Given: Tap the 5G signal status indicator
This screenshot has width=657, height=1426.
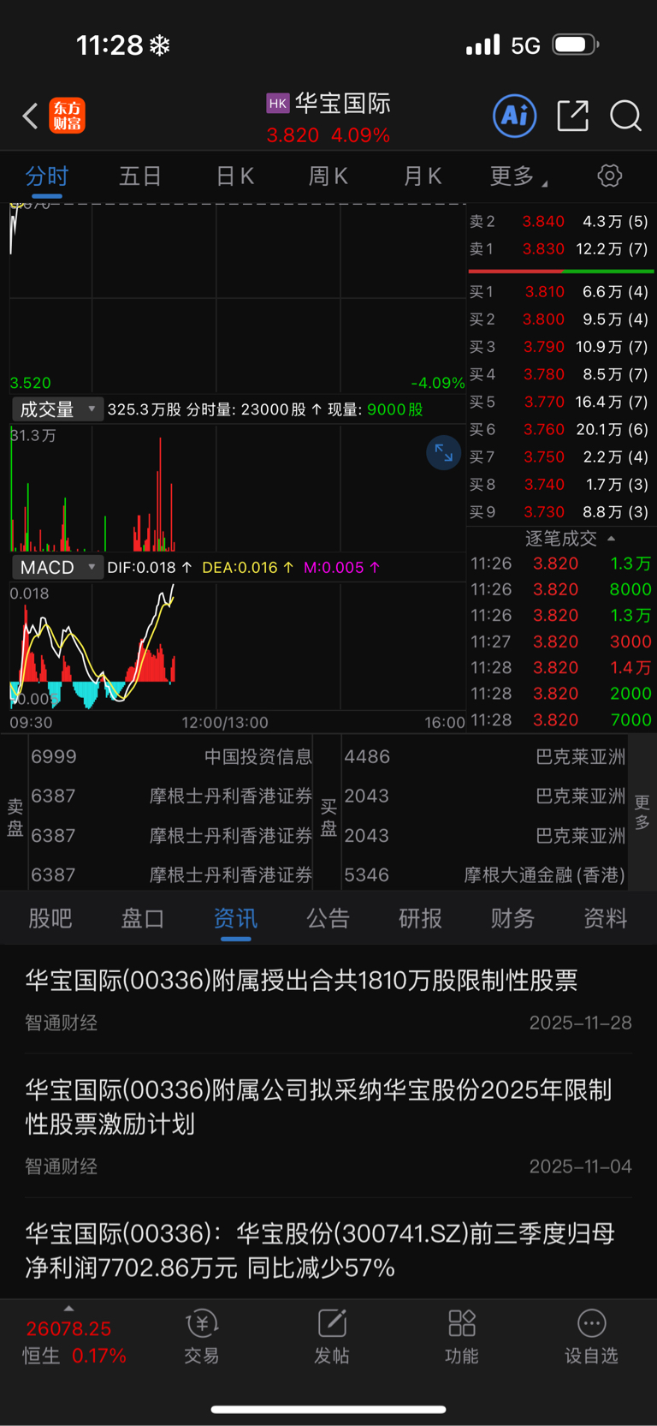Looking at the screenshot, I should coord(525,45).
